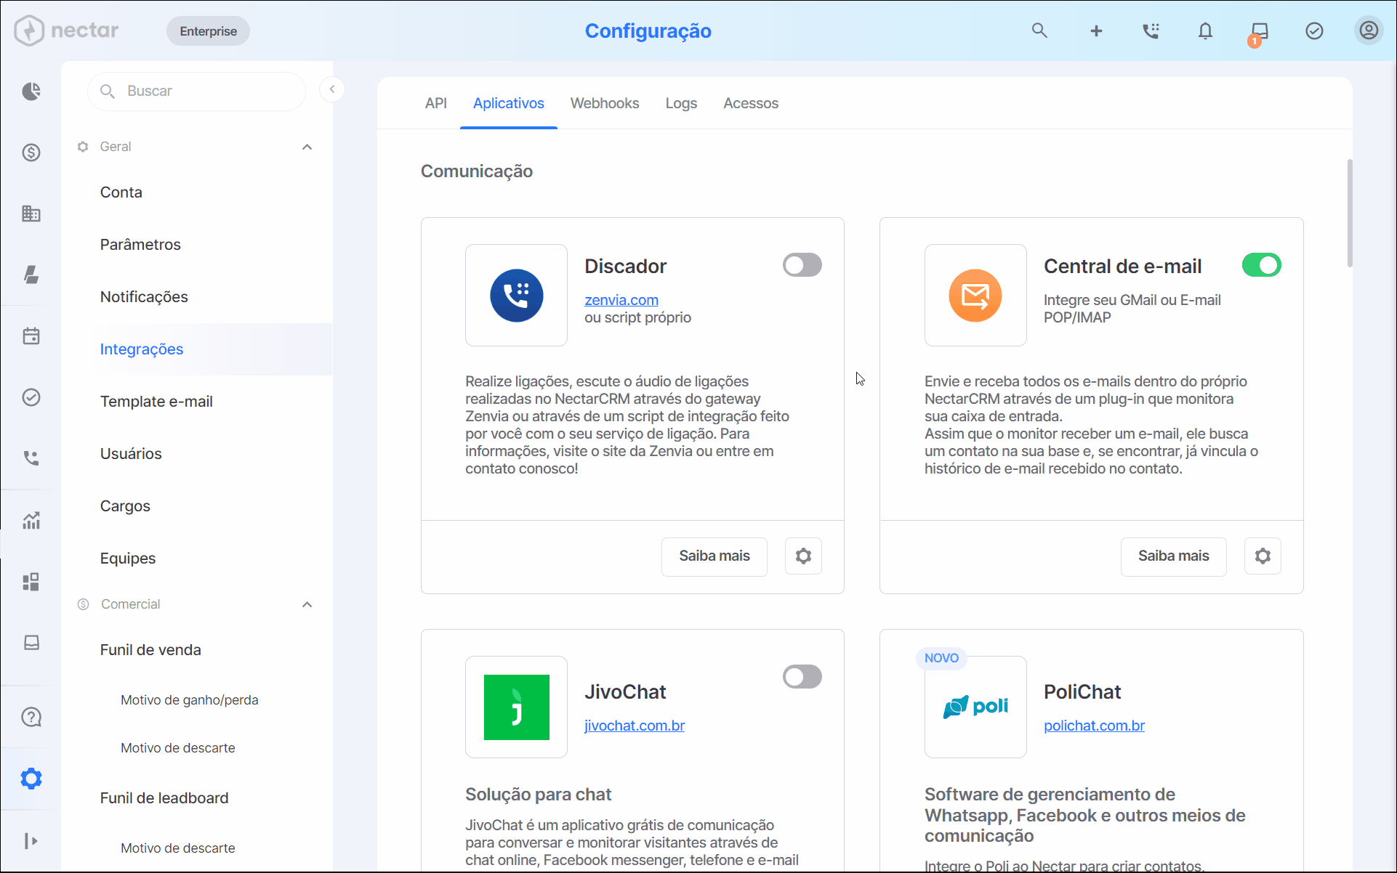Open the polichat.com.br link
This screenshot has height=873, width=1397.
[1094, 726]
